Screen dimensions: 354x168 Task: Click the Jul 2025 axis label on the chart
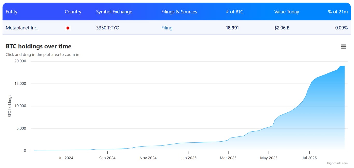(309, 158)
